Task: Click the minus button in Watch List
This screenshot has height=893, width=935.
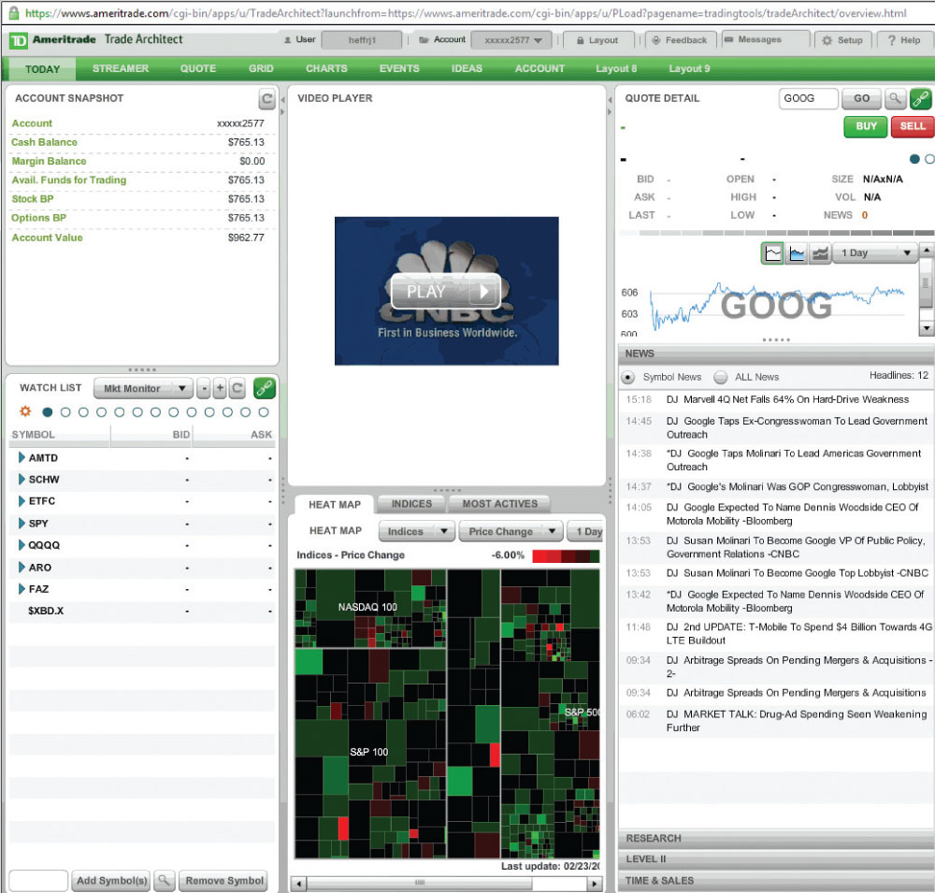Action: click(203, 389)
